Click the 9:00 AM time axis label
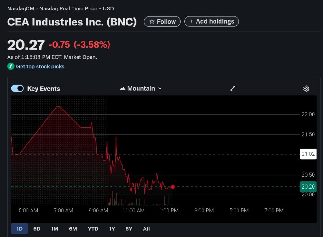Screen dimensions: 323x237 (98, 211)
